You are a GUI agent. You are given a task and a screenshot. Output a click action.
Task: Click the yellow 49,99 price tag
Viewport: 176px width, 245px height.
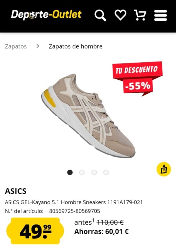(35, 231)
